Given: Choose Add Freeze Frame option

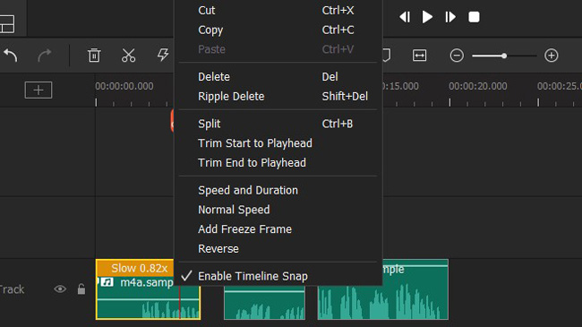Looking at the screenshot, I should click(x=278, y=229).
